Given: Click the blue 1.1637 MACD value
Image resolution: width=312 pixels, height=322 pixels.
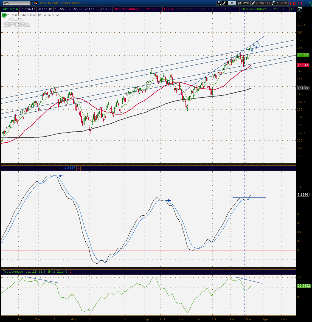Looking at the screenshot, I should click(70, 168).
